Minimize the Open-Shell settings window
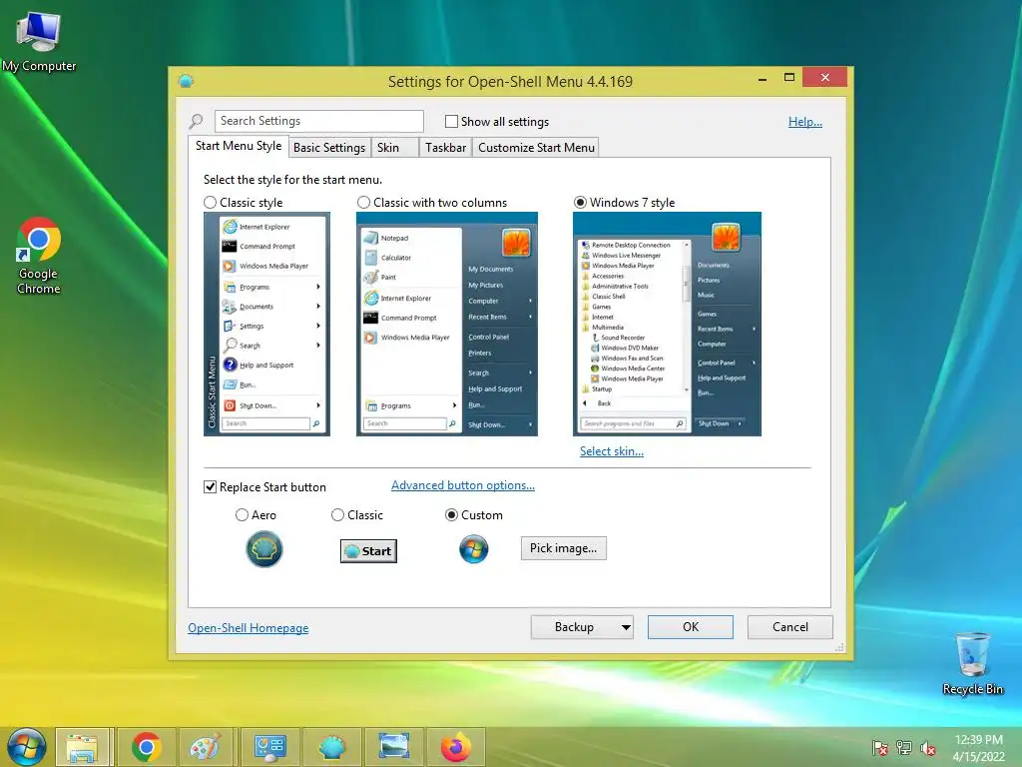The image size is (1022, 767). 762,78
